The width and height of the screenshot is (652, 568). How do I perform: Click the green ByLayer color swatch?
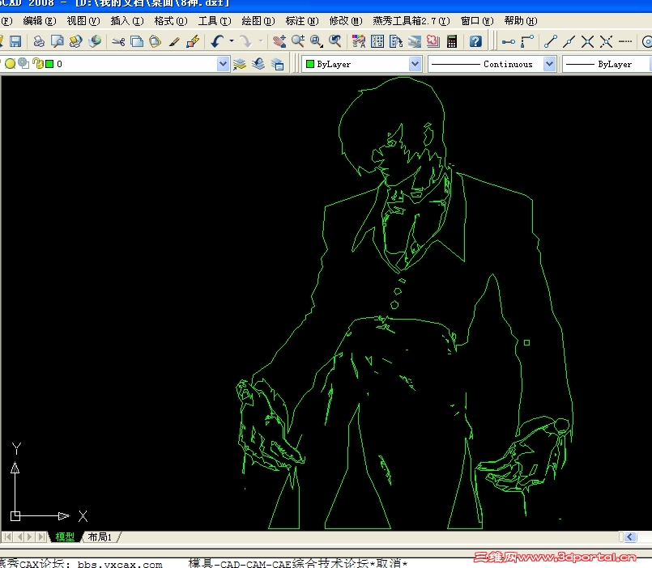pyautogui.click(x=309, y=64)
